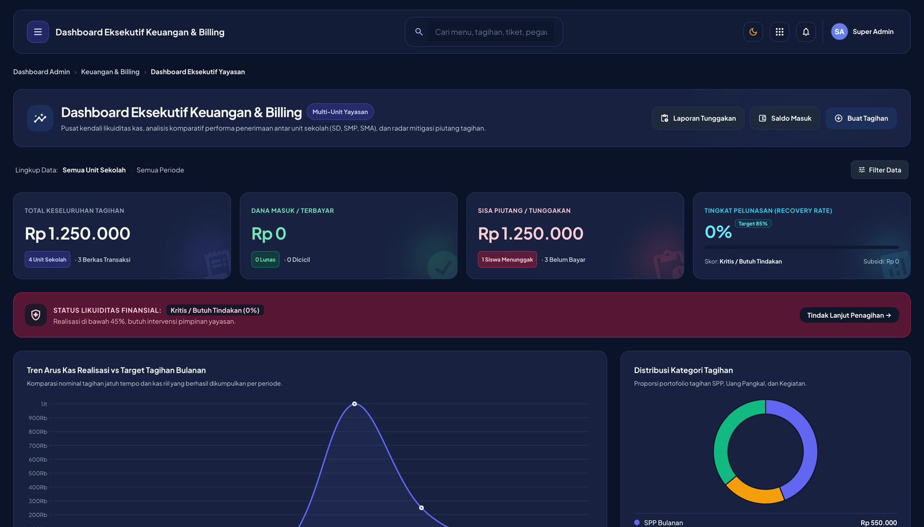Screen dimensions: 924x527
Task: Toggle dark mode moon icon
Action: point(753,32)
